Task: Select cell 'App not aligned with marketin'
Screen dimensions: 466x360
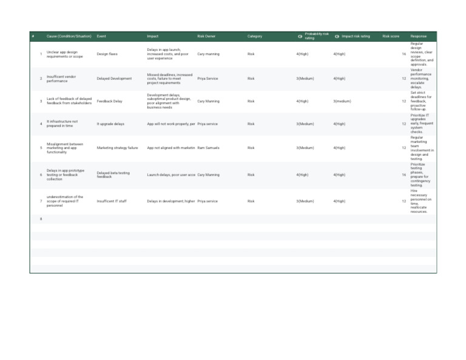Action: [171, 148]
